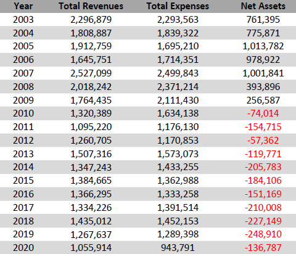Click 2013 expenses value 1,573,073
This screenshot has width=296, height=254.
pyautogui.click(x=178, y=154)
